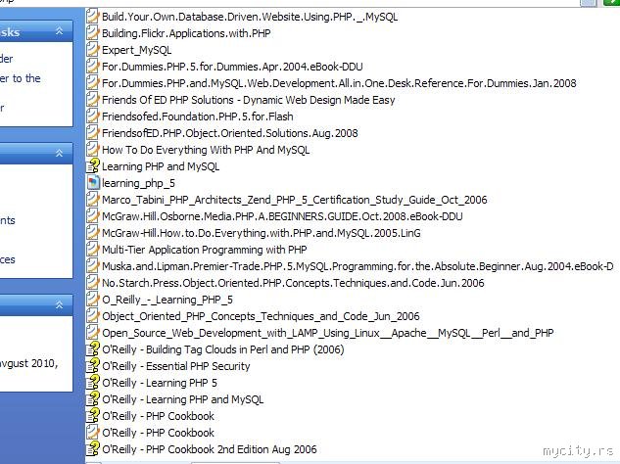Collapse the middle sidebar panel using its chevron

pos(60,153)
